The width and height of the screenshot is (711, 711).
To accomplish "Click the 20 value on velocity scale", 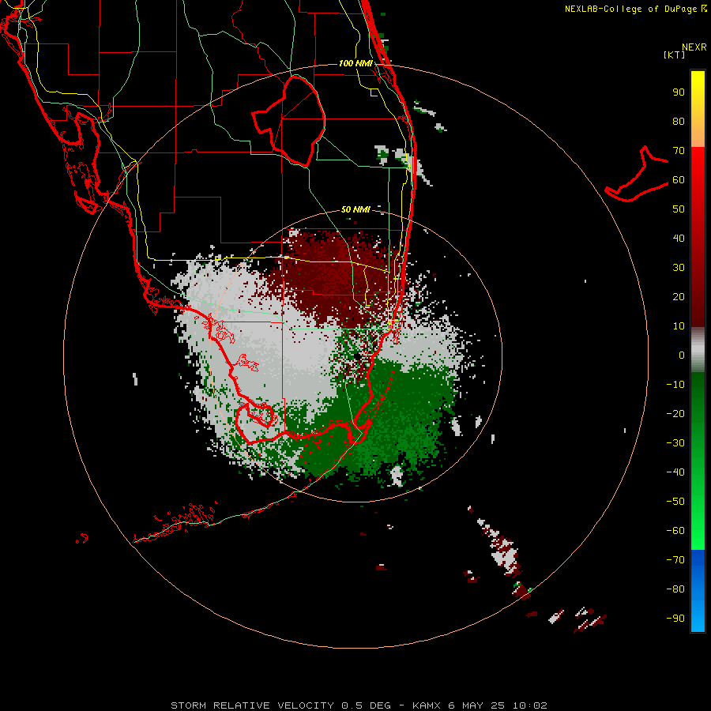I will pos(679,296).
